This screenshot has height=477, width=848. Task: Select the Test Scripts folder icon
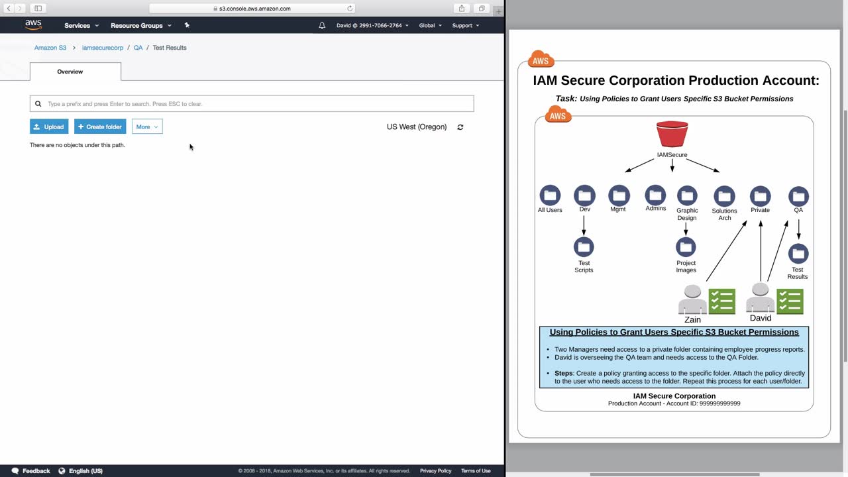tap(584, 247)
